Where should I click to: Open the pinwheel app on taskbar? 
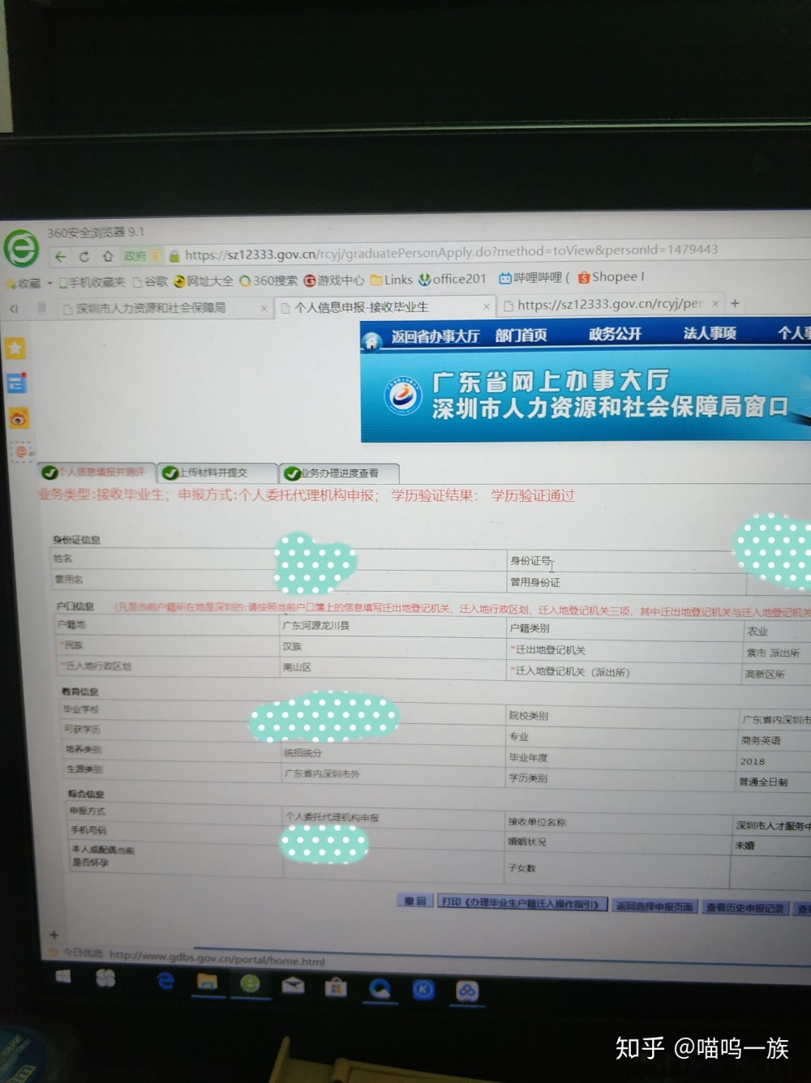tap(105, 978)
